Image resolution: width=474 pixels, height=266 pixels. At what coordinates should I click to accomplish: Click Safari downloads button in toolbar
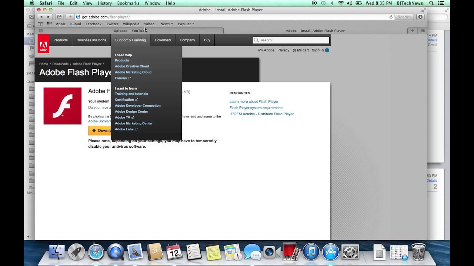coord(420,17)
